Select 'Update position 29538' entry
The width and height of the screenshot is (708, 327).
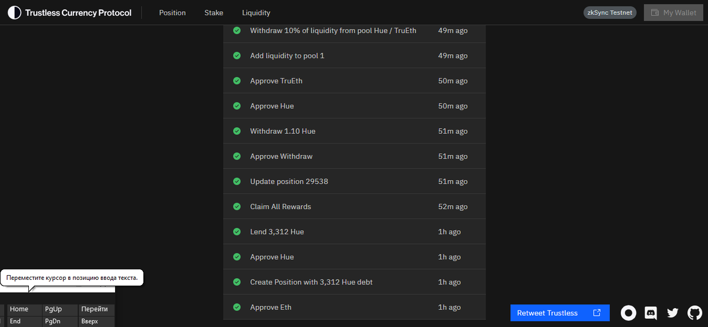[355, 181]
